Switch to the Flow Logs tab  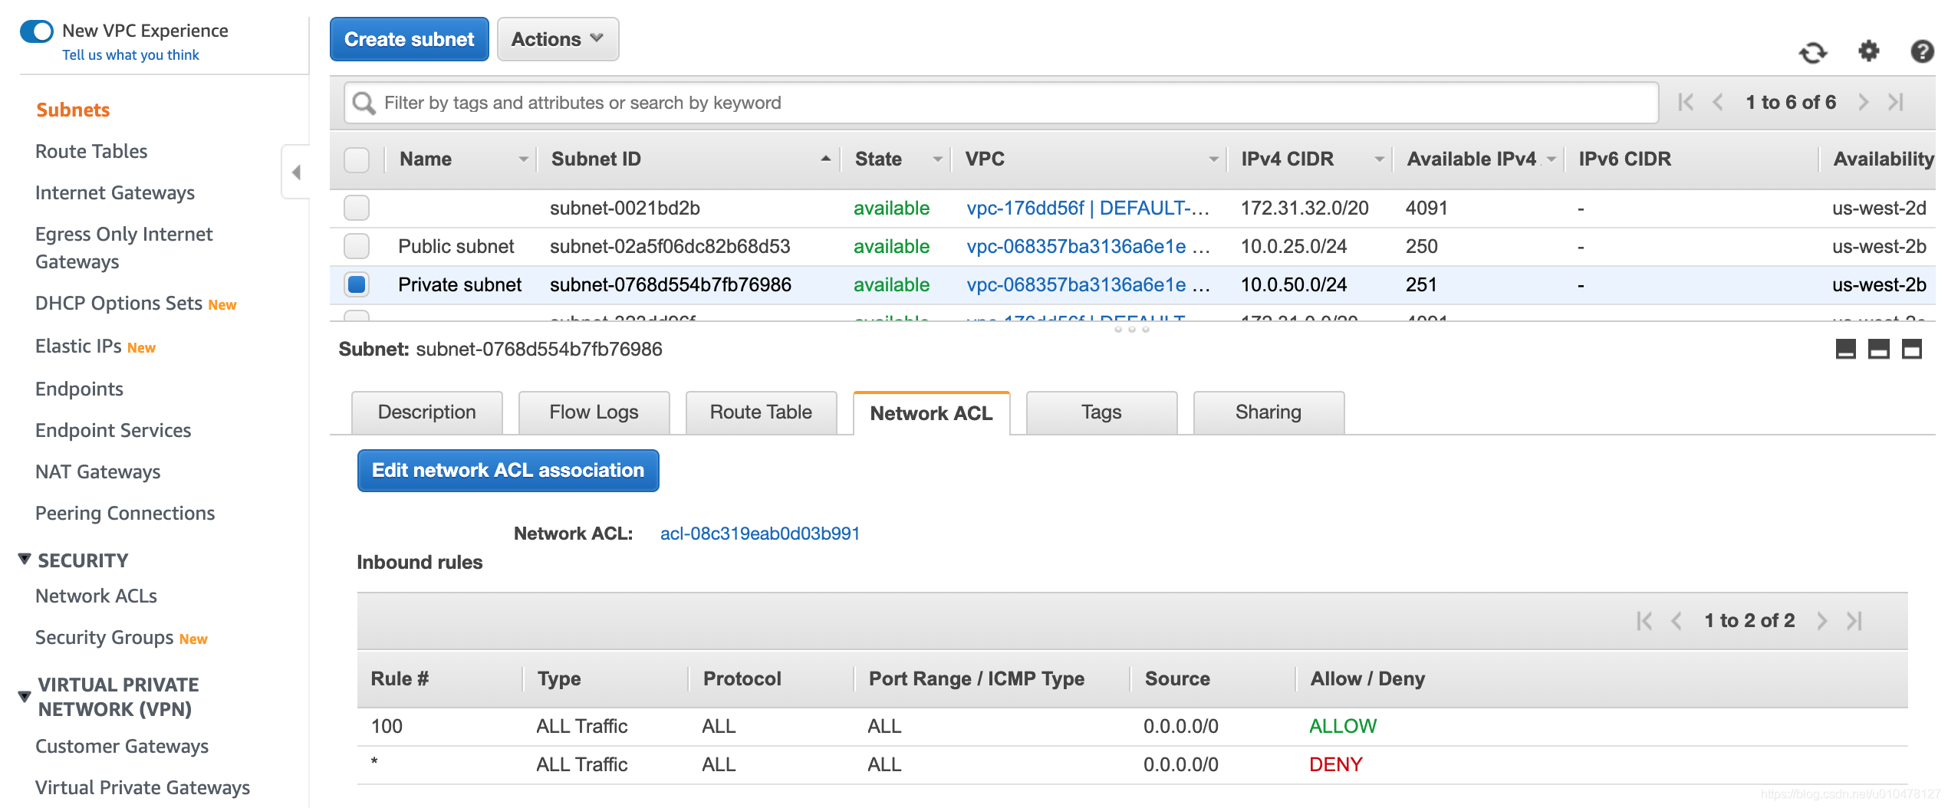pos(594,412)
